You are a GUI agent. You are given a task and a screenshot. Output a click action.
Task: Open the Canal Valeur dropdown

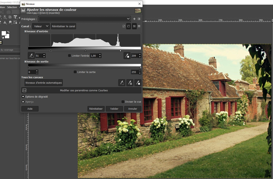coord(41,26)
